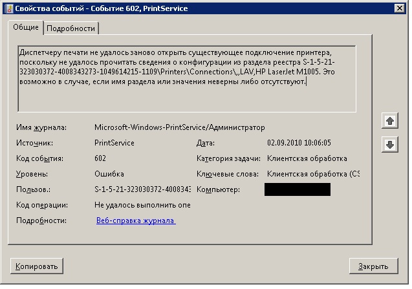The height and width of the screenshot is (289, 412).
Task: Select the event code value 602
Action: (x=100, y=158)
